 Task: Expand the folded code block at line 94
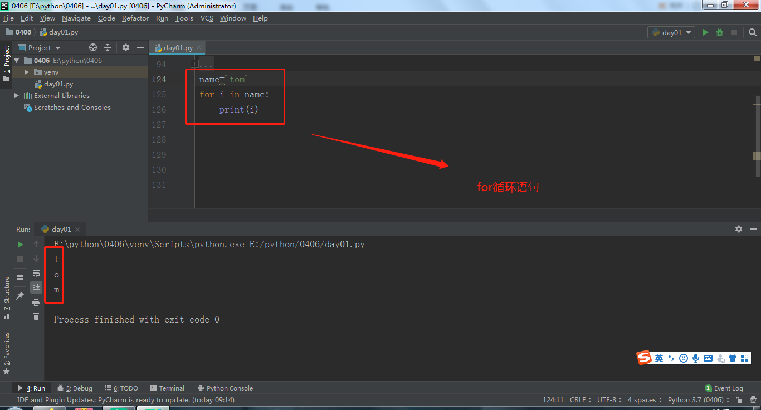(x=194, y=64)
